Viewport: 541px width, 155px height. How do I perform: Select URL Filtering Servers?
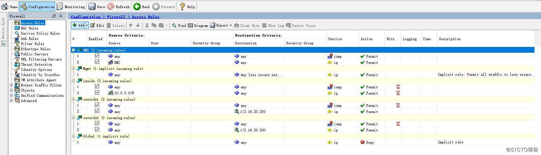click(41, 59)
